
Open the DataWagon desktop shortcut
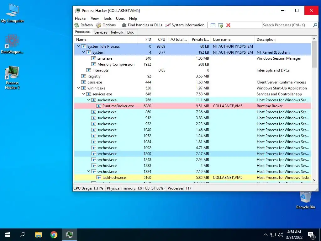12,44
